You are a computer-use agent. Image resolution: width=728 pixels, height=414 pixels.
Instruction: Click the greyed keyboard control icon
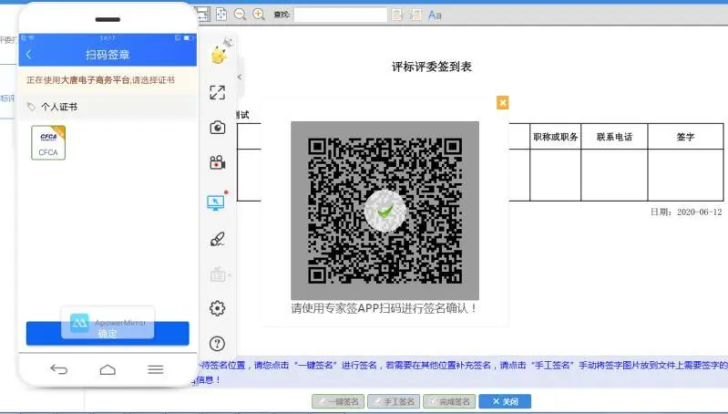pyautogui.click(x=218, y=274)
